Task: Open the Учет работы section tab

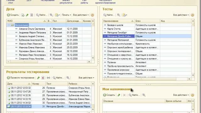Action: [x=84, y=2]
